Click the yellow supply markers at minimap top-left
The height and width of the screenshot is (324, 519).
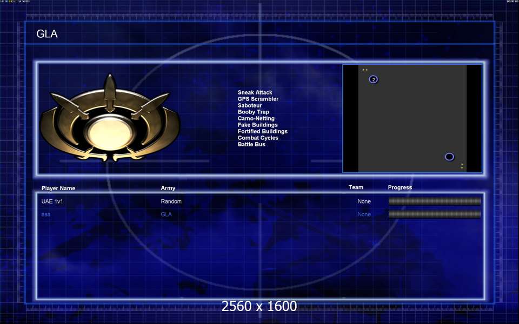365,70
